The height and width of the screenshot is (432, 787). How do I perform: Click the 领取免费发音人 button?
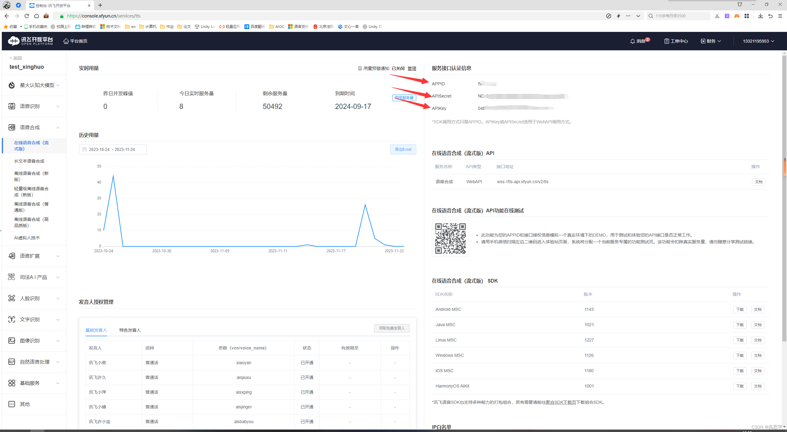[392, 328]
